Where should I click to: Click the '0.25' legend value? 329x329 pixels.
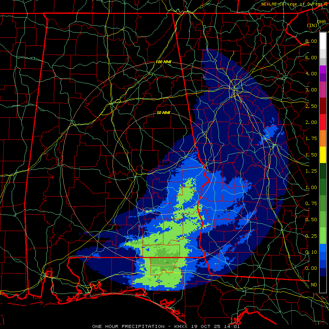(311, 236)
